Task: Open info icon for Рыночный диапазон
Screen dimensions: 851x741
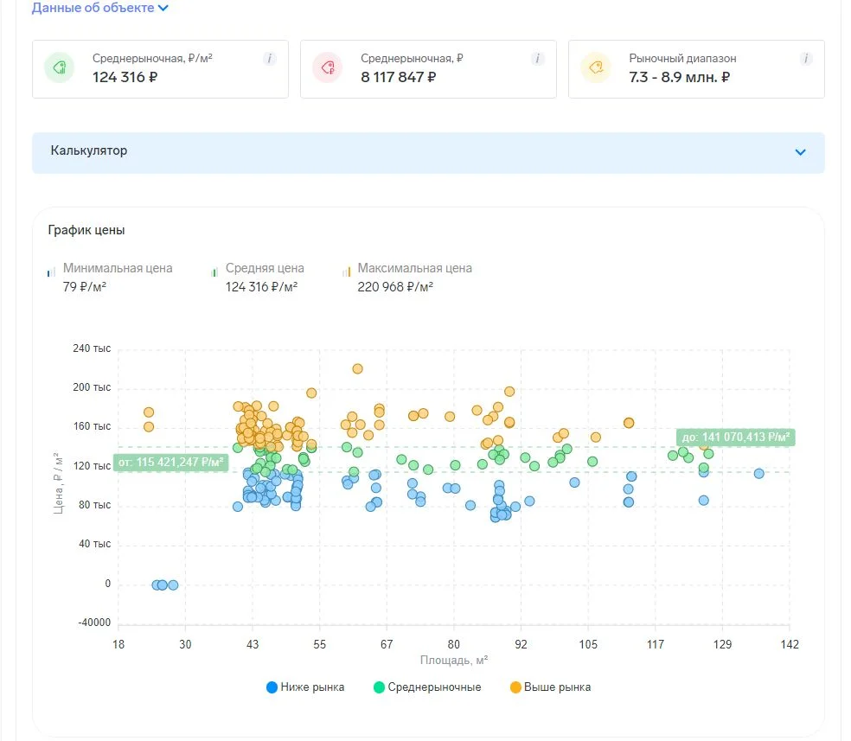Action: 806,59
